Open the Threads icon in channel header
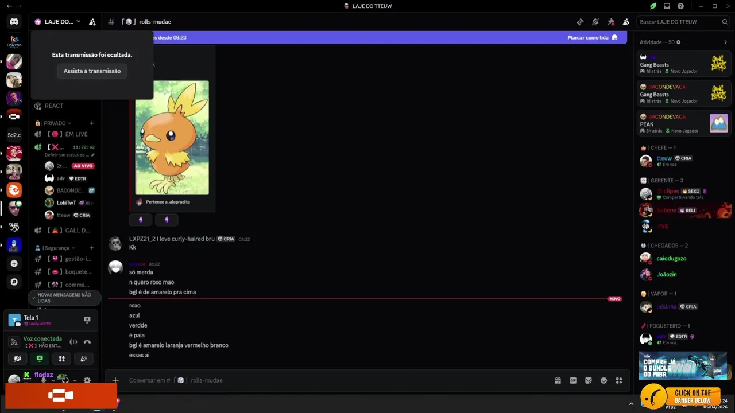The width and height of the screenshot is (735, 413). [580, 22]
